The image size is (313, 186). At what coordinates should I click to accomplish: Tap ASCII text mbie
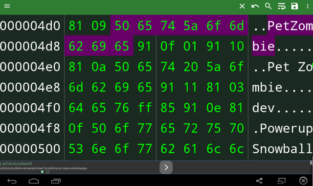[x=267, y=87]
